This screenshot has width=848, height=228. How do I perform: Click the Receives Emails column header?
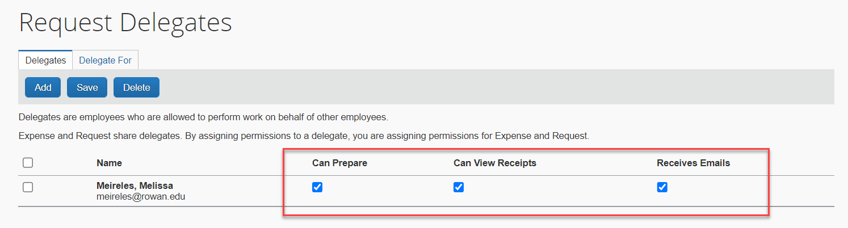pos(693,163)
